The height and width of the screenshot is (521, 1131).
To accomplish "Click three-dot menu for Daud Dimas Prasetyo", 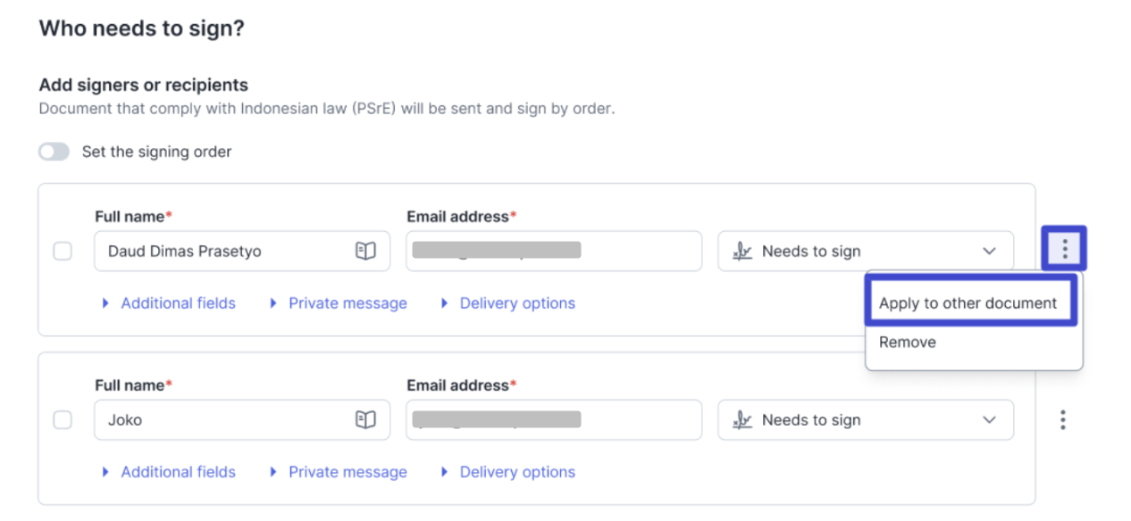I will pyautogui.click(x=1064, y=249).
